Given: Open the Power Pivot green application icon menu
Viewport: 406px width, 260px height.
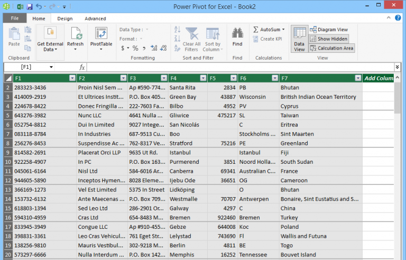Looking at the screenshot, I should tap(7, 6).
